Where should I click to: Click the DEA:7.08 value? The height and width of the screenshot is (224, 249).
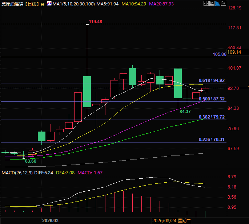tap(65, 173)
